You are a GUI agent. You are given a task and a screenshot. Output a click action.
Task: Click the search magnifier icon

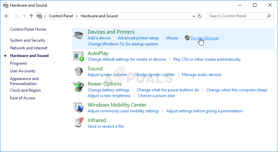click(x=269, y=16)
